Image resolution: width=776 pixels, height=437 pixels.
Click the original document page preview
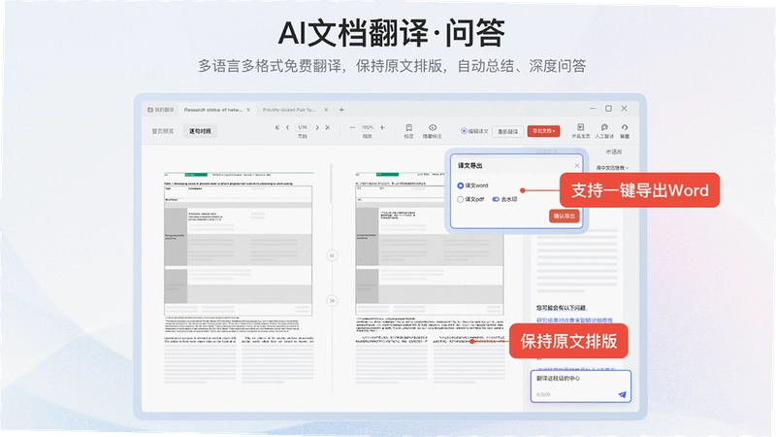239,278
